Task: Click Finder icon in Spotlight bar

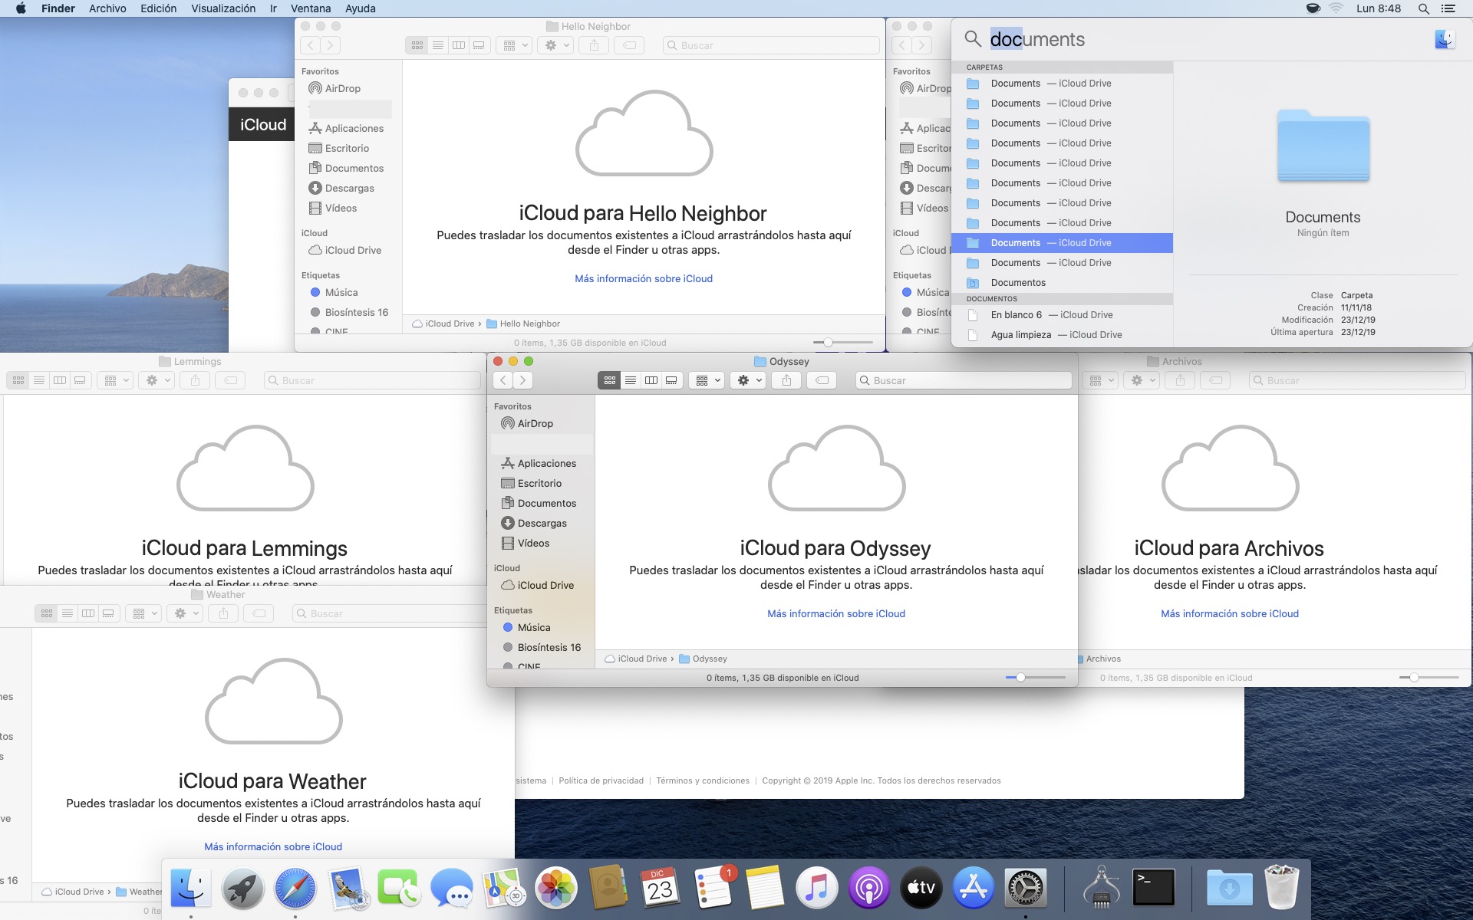Action: [x=1445, y=39]
